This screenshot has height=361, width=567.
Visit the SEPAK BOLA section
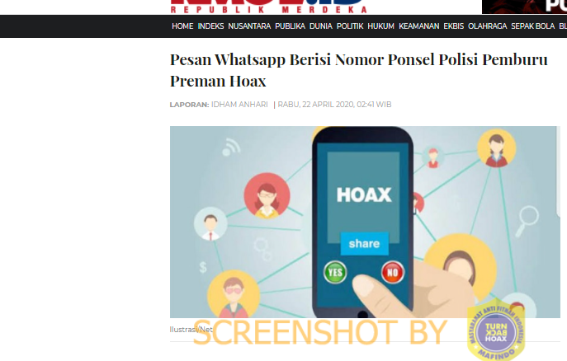point(532,26)
